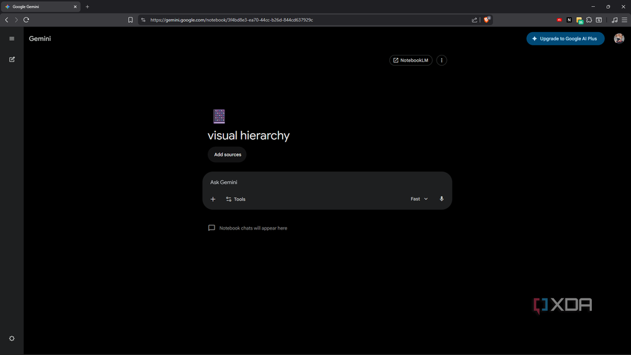The height and width of the screenshot is (355, 631).
Task: Open Gemini settings gear in sidebar
Action: point(11,339)
